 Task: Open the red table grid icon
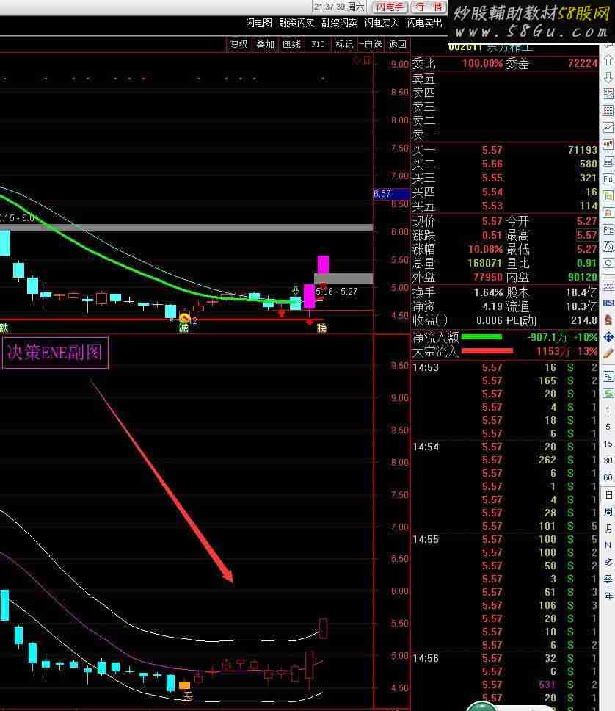[608, 111]
